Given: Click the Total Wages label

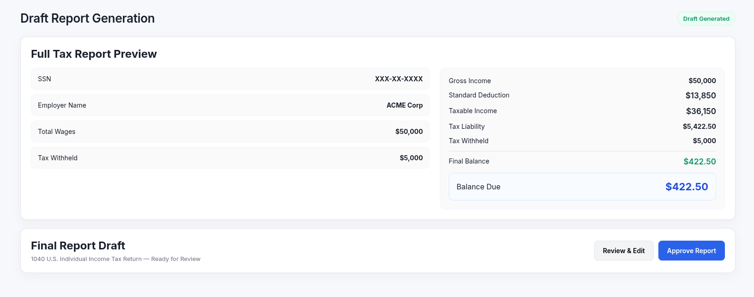Looking at the screenshot, I should pyautogui.click(x=56, y=132).
